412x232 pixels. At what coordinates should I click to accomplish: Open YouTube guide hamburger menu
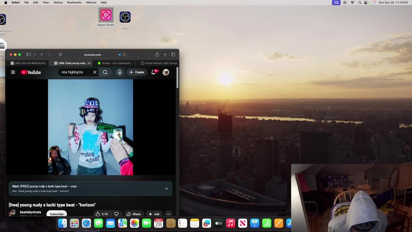coord(13,72)
